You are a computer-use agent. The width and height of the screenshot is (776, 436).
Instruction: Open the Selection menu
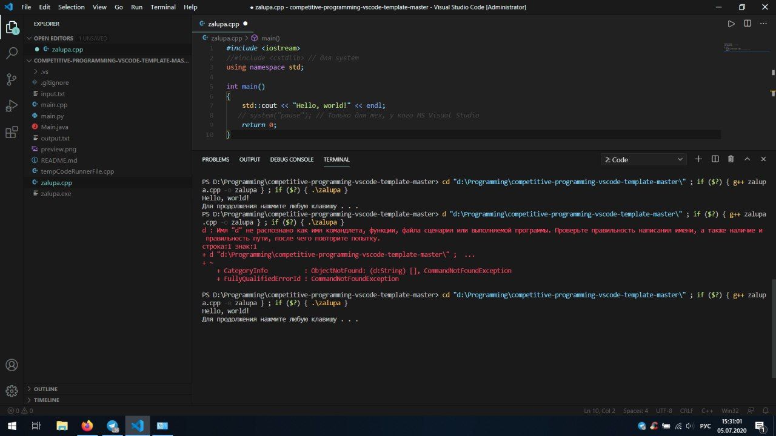(72, 7)
